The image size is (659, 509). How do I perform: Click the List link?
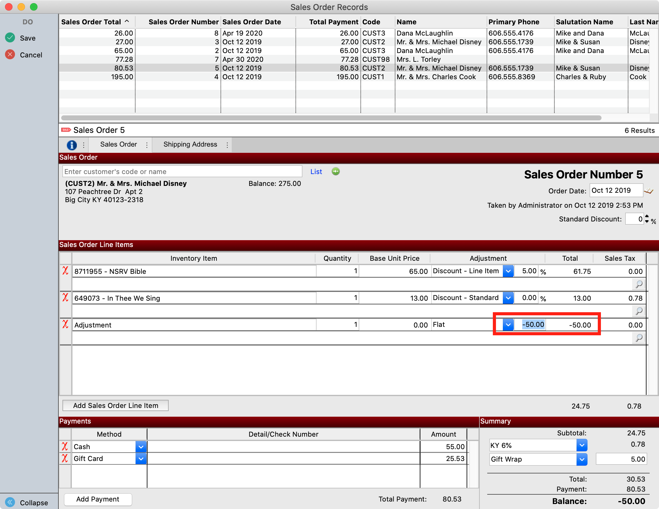click(x=316, y=172)
